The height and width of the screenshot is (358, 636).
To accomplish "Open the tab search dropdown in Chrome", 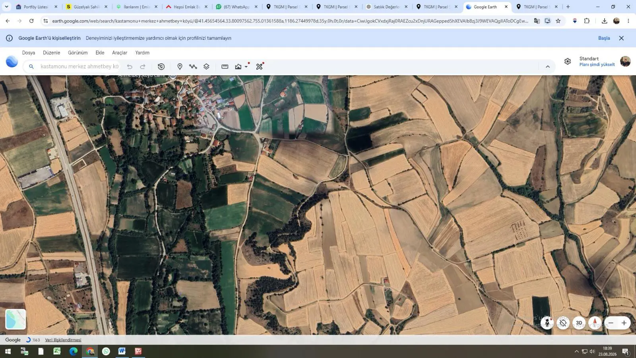I will point(6,7).
